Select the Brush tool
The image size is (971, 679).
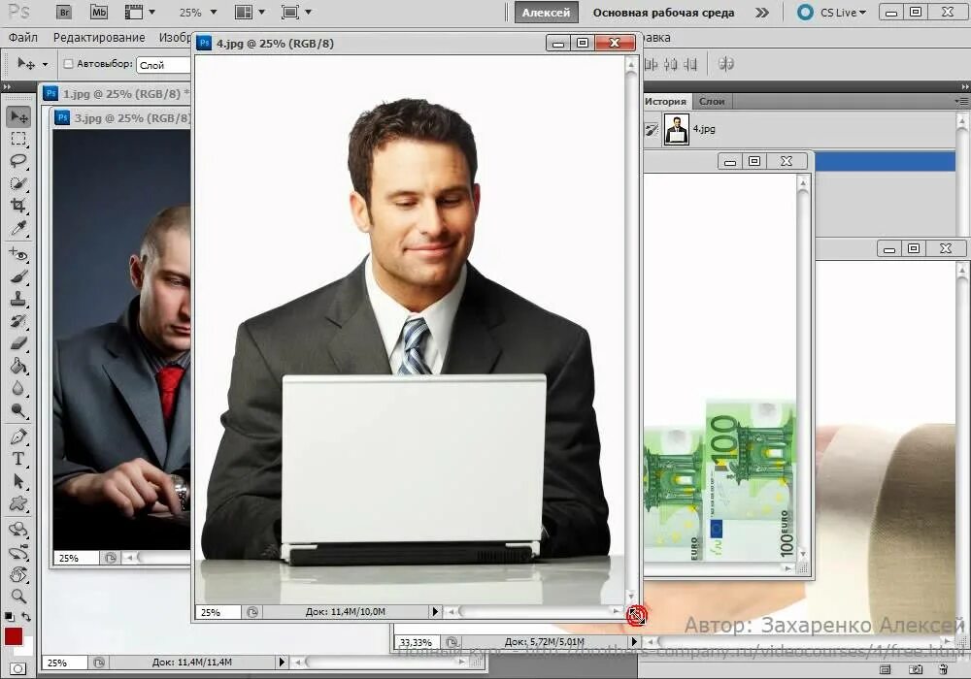tap(18, 276)
